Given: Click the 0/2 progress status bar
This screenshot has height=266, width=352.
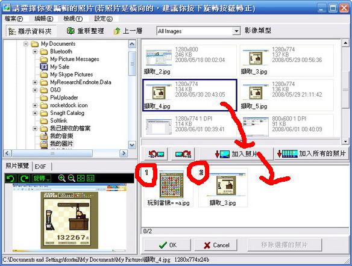Looking at the screenshot, I should pos(245,231).
